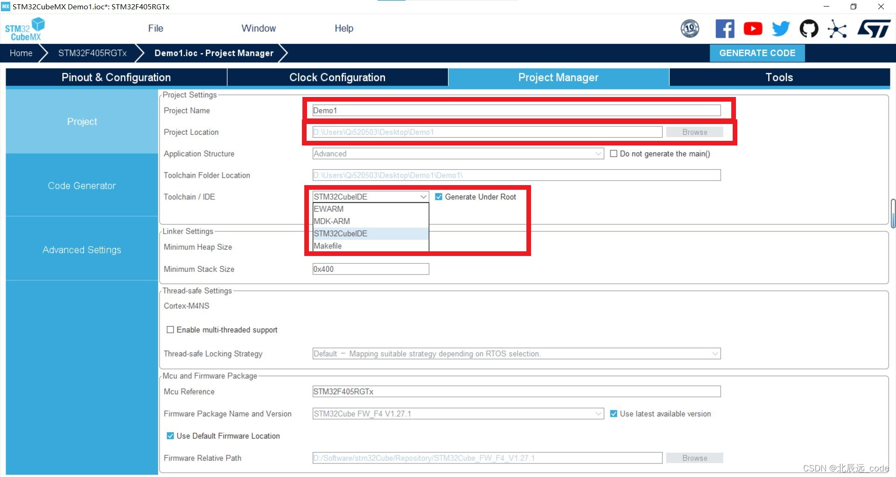Viewport: 896px width, 477px height.
Task: Open the Facebook icon link
Action: (725, 28)
